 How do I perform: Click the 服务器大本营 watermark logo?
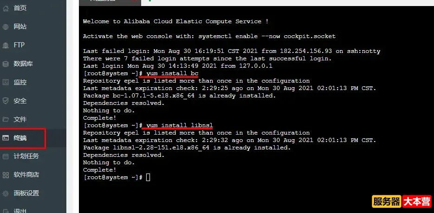click(402, 201)
